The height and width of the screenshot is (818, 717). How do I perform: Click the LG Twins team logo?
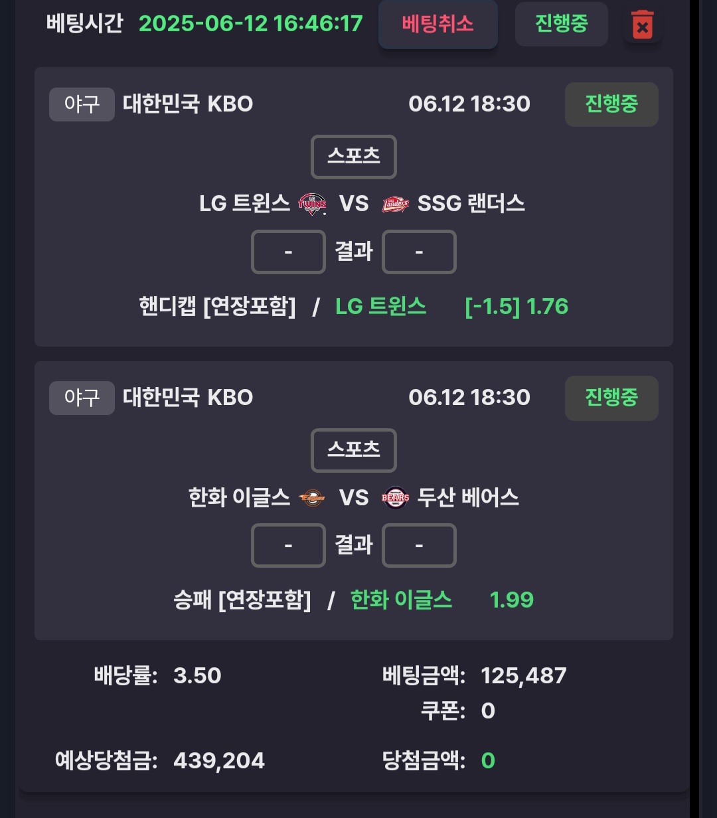(x=312, y=204)
